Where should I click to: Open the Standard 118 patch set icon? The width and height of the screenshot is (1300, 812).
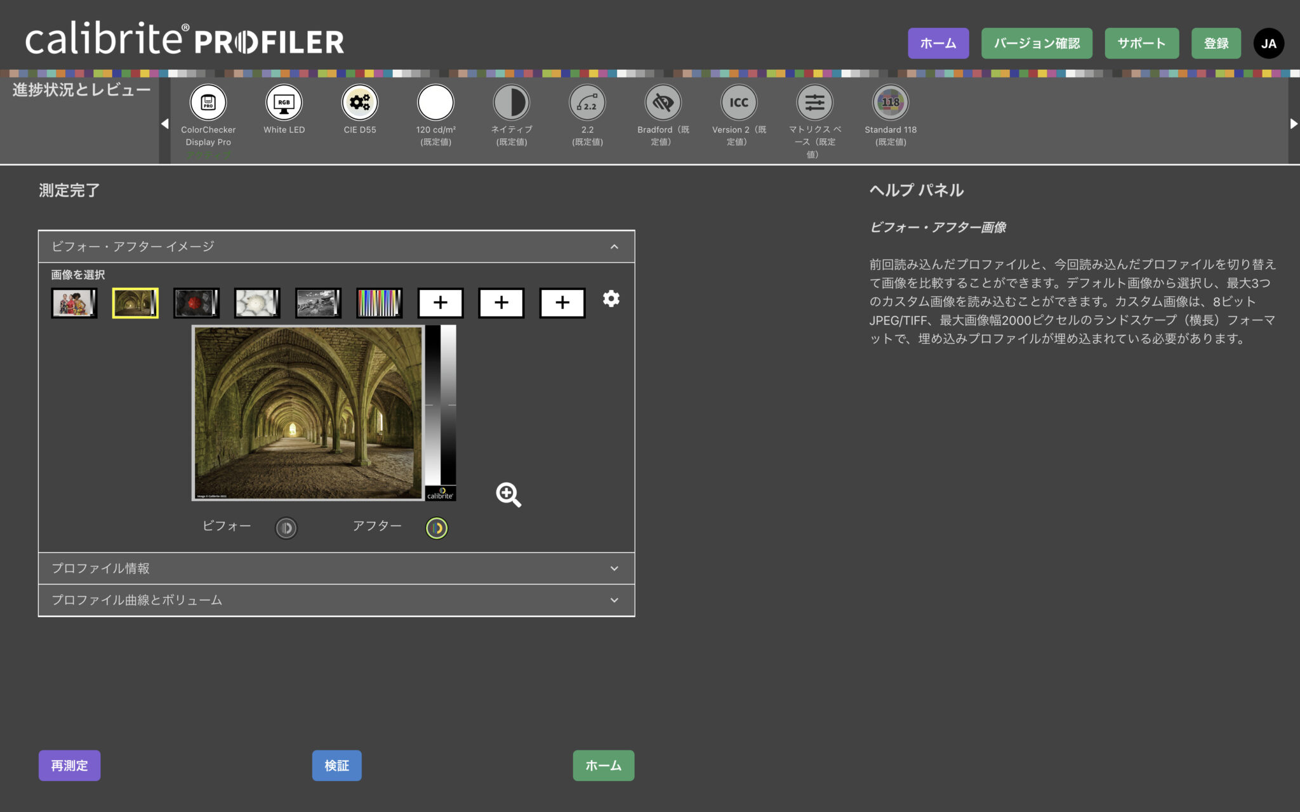coord(891,103)
